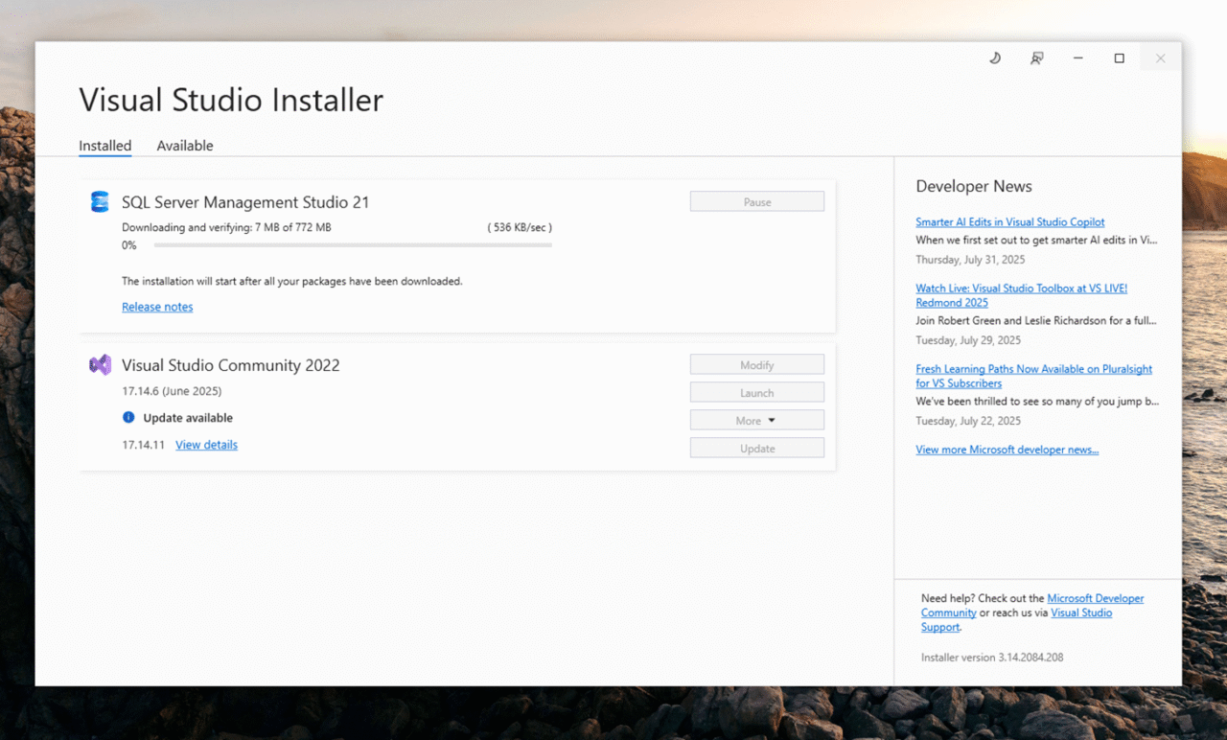Click the Update button

tap(757, 449)
